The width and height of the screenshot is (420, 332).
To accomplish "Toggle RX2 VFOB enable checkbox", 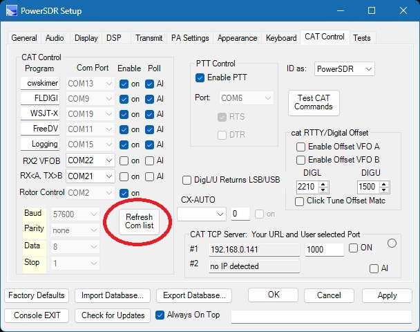I will coord(124,160).
